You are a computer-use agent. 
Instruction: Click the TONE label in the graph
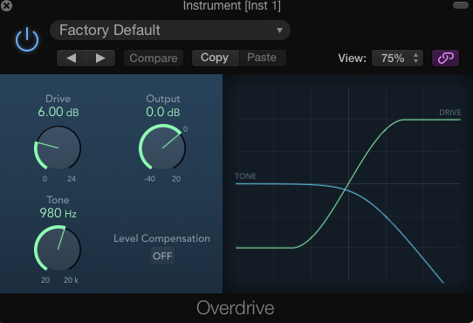(245, 176)
